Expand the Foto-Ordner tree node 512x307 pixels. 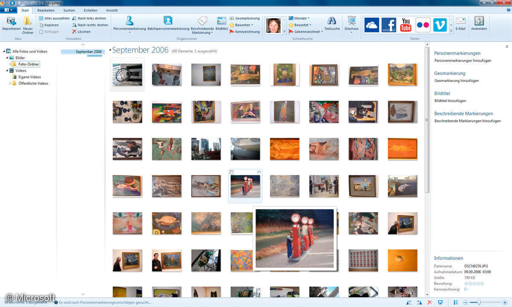(10, 64)
